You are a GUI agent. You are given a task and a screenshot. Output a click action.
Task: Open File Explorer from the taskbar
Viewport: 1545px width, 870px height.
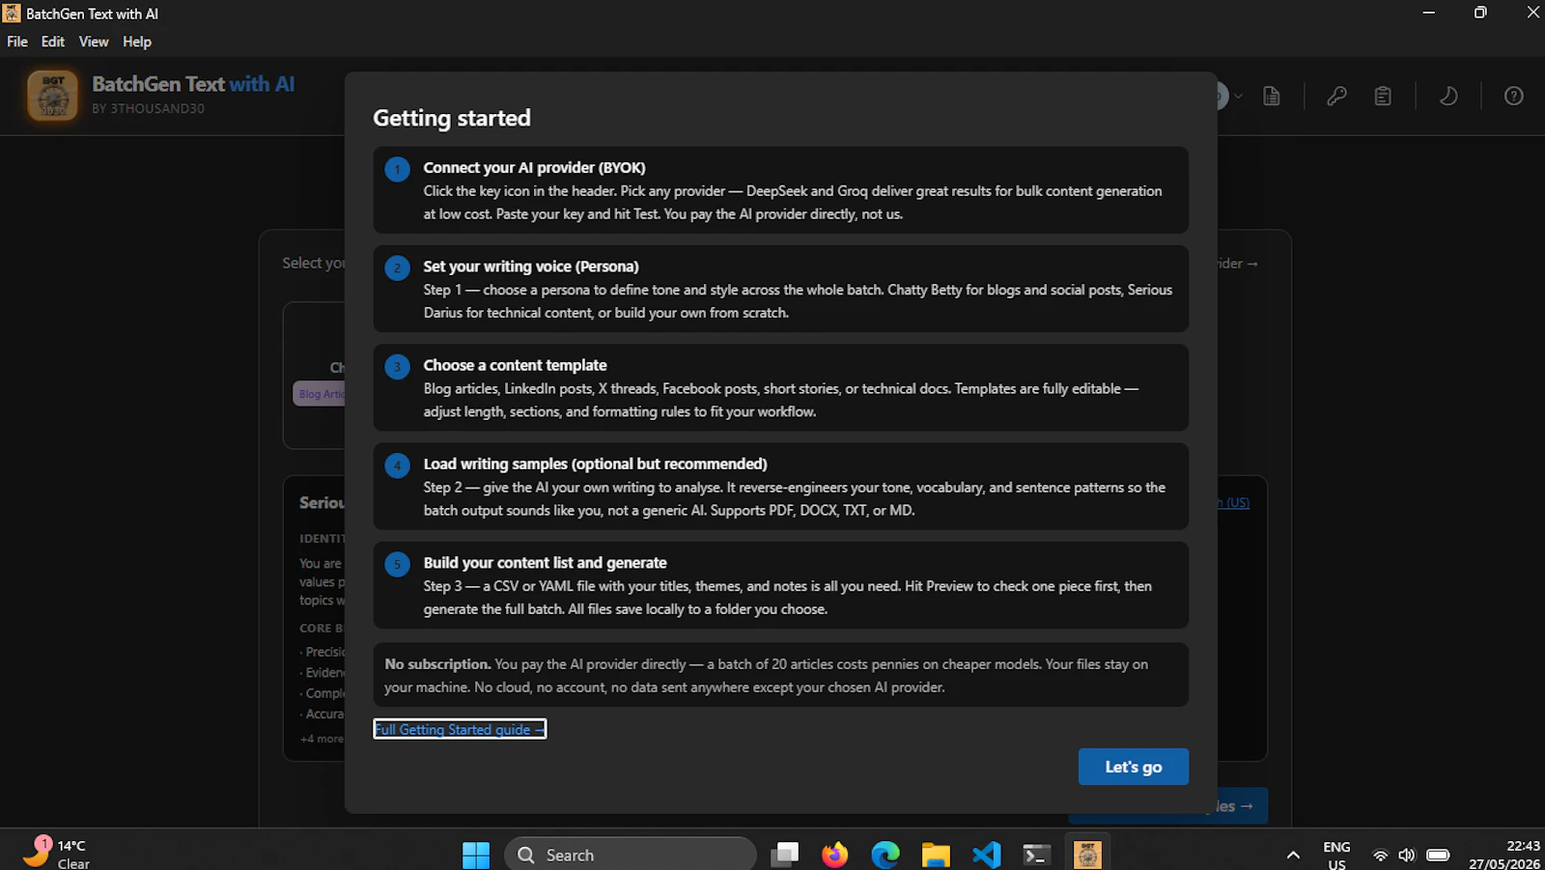click(936, 855)
